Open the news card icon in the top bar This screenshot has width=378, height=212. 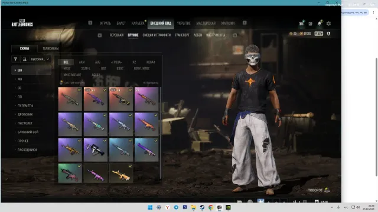point(310,24)
